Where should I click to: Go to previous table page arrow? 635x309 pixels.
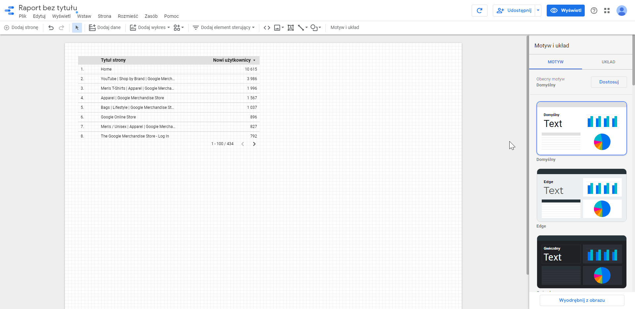(x=243, y=144)
